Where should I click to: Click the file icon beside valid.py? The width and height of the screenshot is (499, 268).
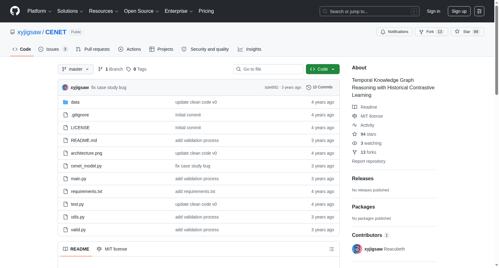point(65,230)
